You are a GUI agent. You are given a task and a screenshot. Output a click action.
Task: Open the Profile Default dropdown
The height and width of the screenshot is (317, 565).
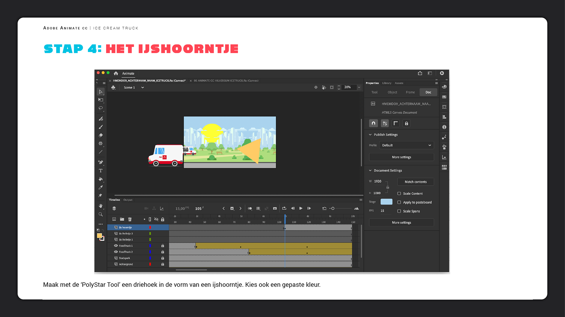coord(406,145)
